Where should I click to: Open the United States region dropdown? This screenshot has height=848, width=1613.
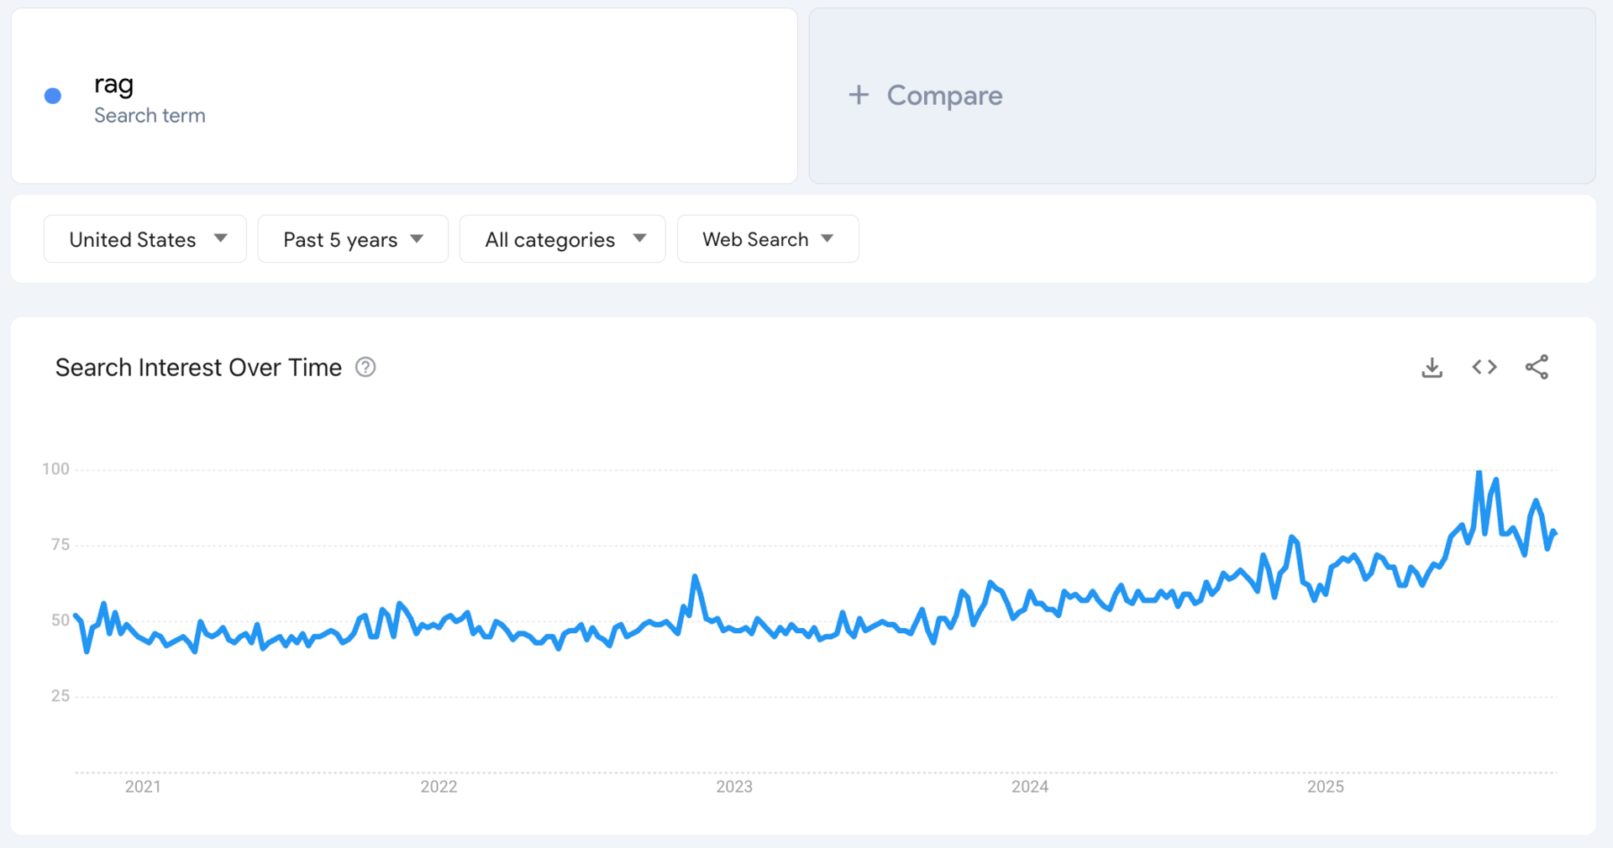pyautogui.click(x=145, y=239)
